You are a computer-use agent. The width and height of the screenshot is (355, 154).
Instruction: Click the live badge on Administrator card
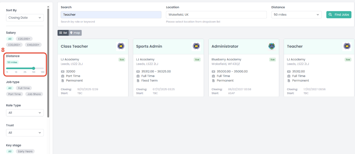pos(272,60)
